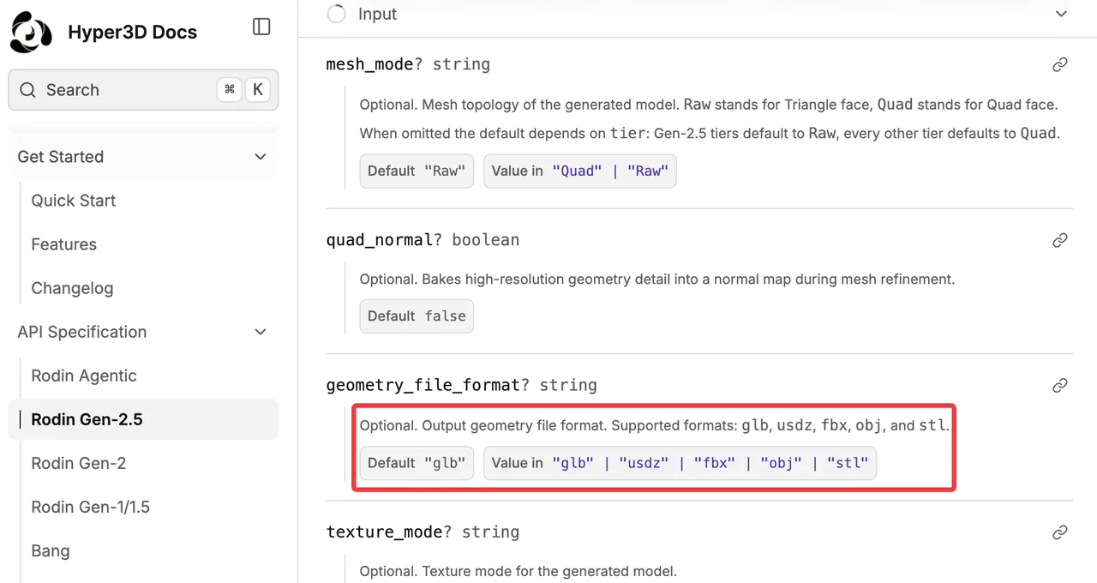
Task: Copy the mesh_mode anchor link icon
Action: (x=1060, y=64)
